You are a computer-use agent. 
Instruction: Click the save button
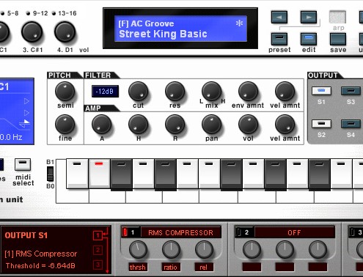click(x=338, y=39)
